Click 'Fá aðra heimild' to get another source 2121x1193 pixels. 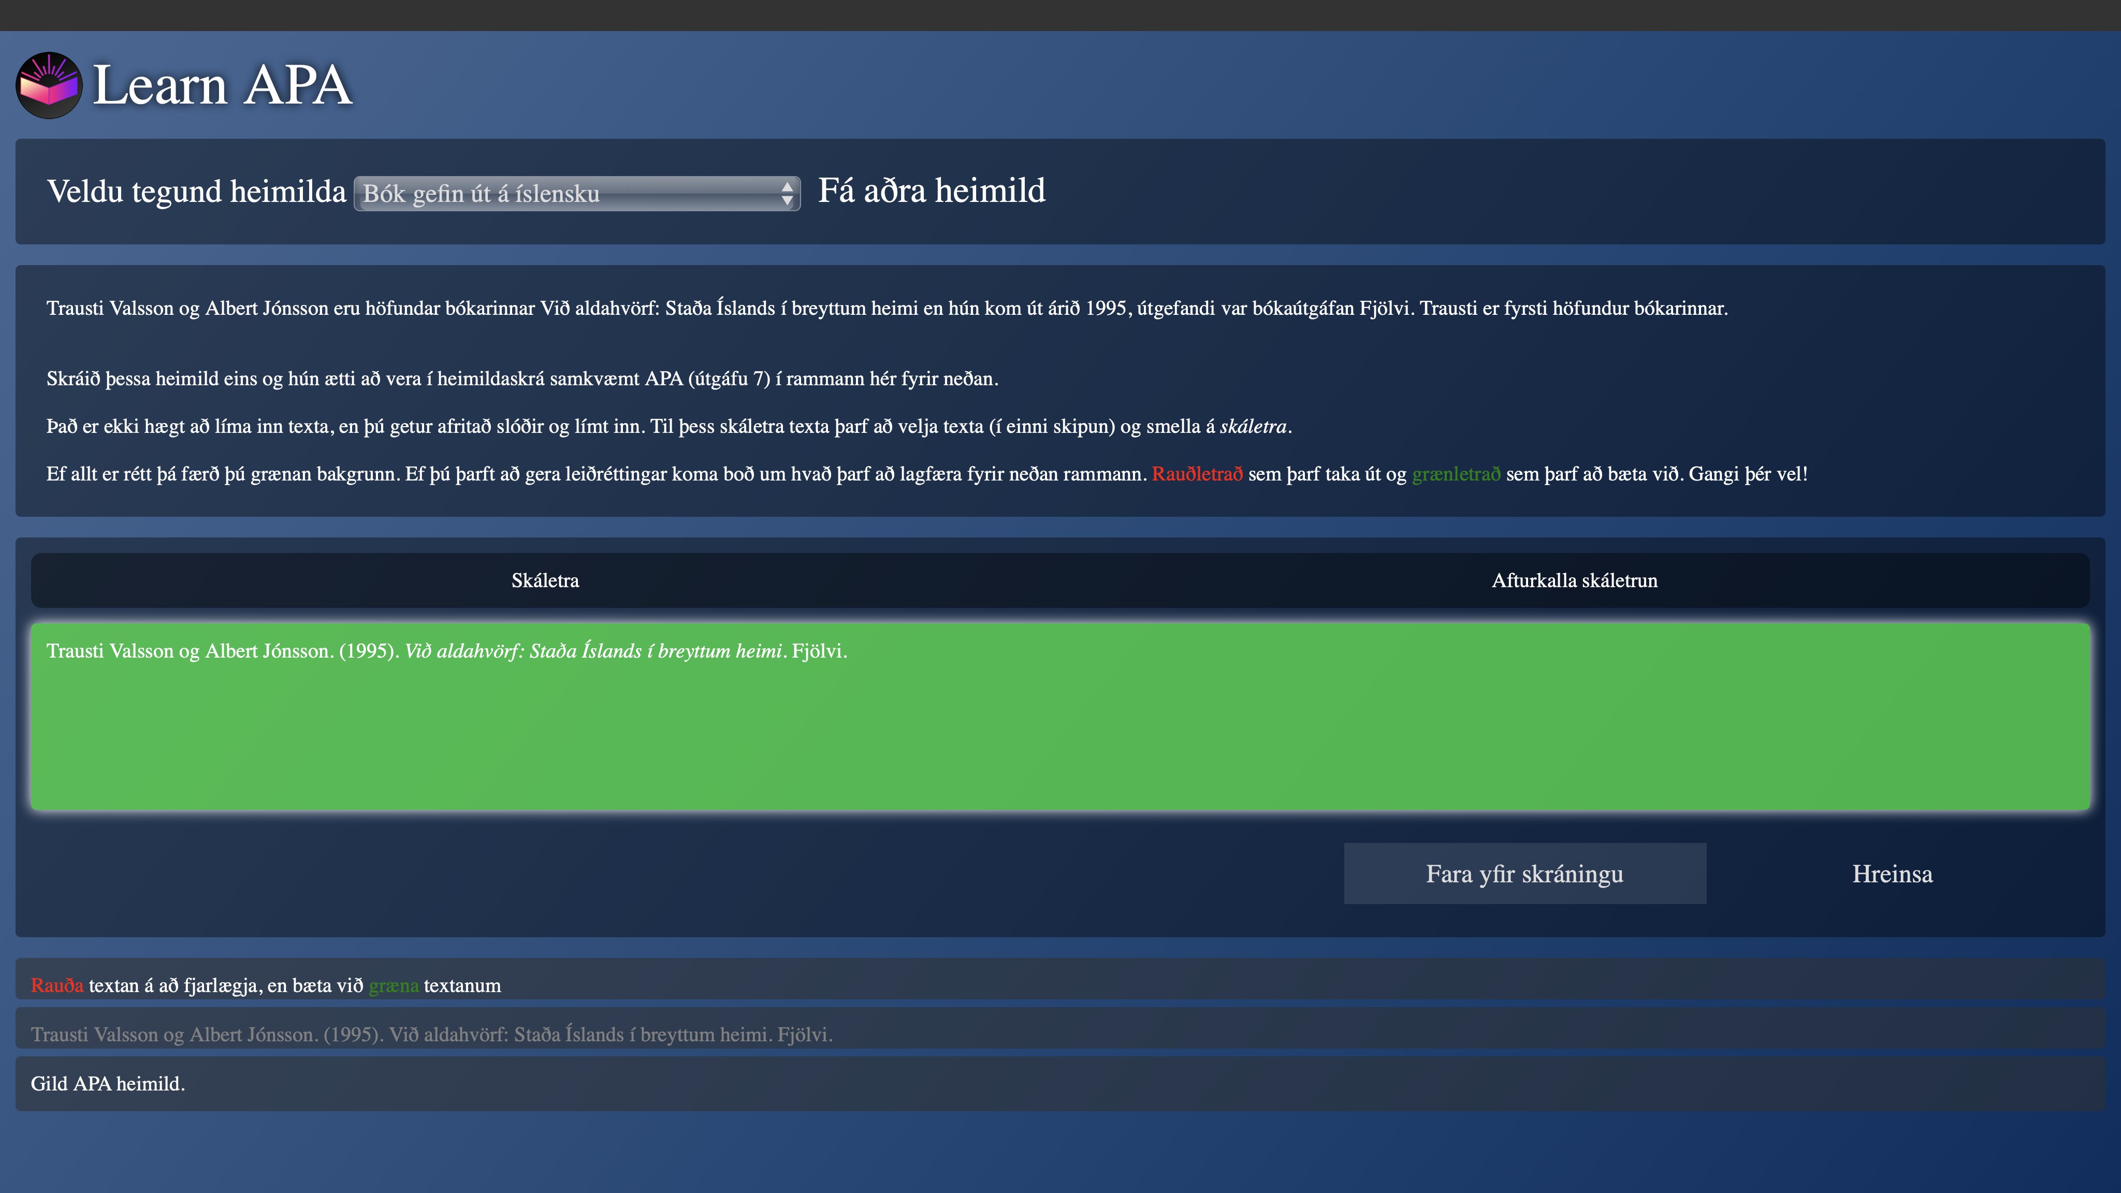(x=931, y=191)
